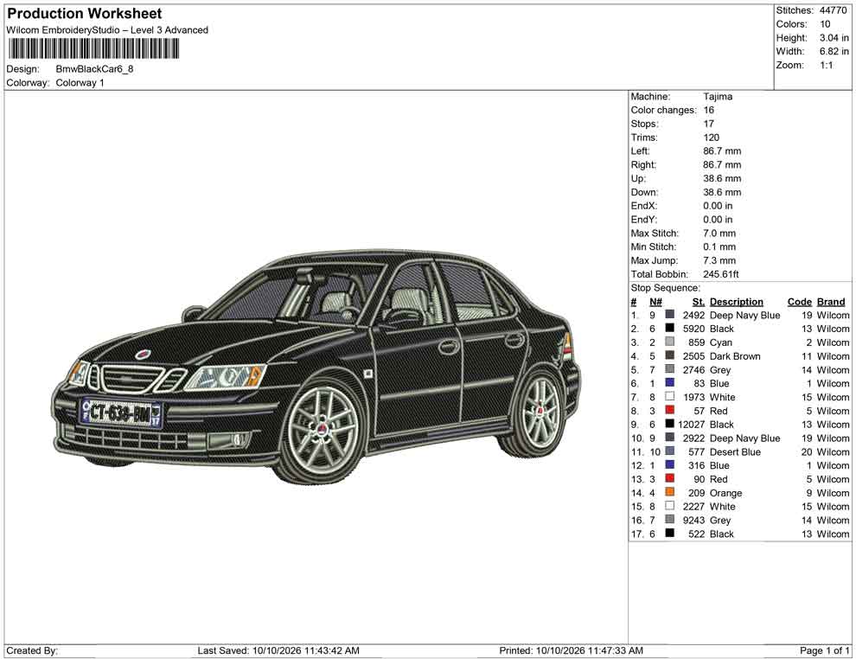Select the White swatch in stop 7
The width and height of the screenshot is (856, 659).
coord(669,396)
